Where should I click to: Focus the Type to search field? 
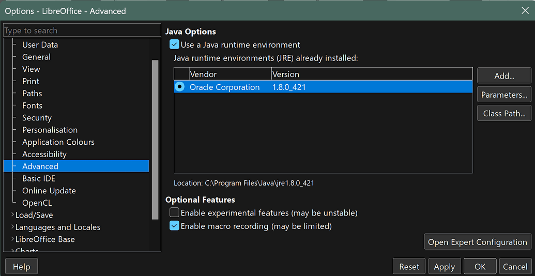pyautogui.click(x=82, y=30)
